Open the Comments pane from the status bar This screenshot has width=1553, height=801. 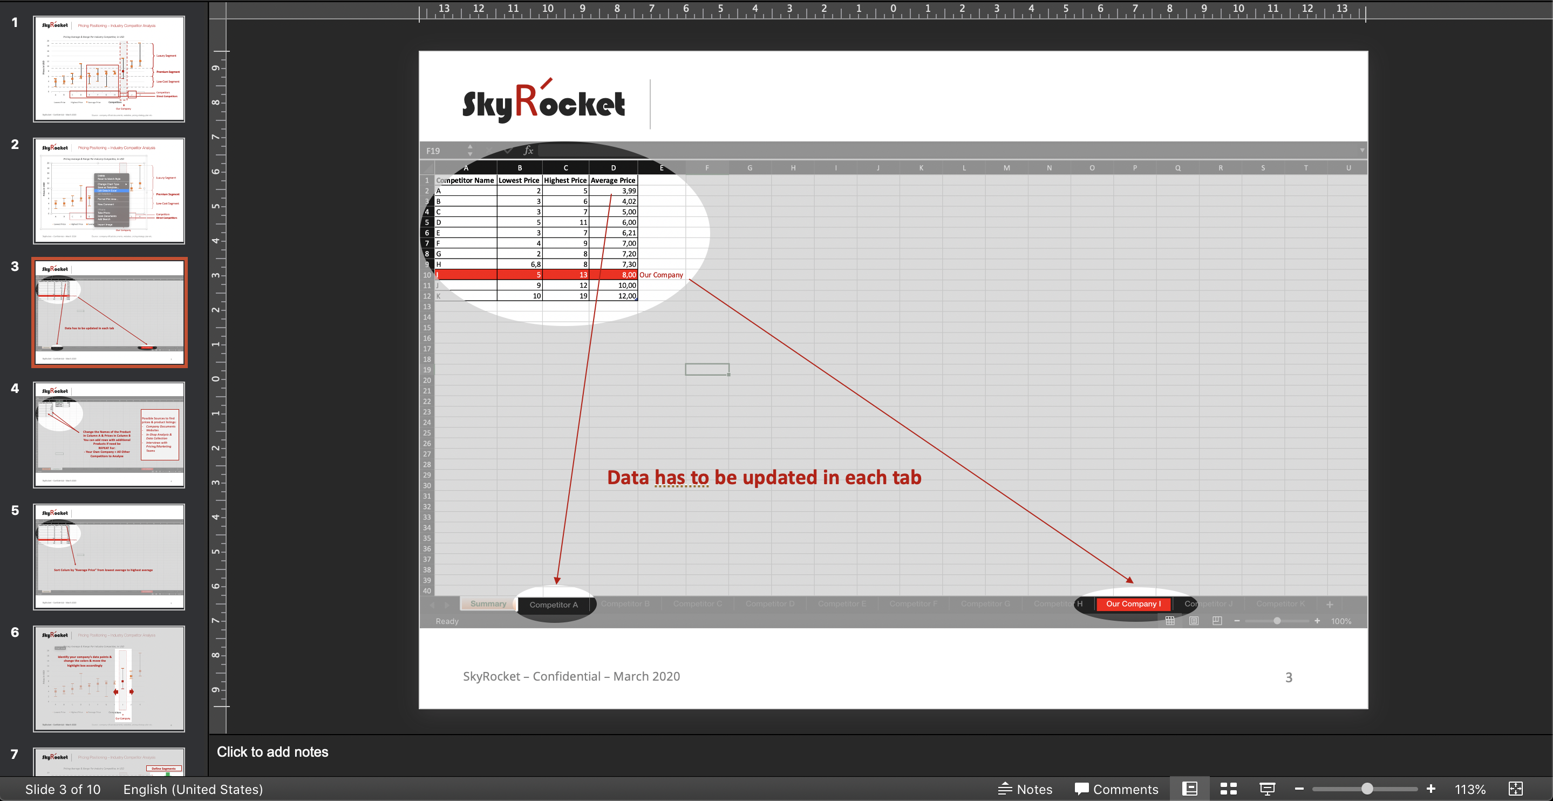1116,789
